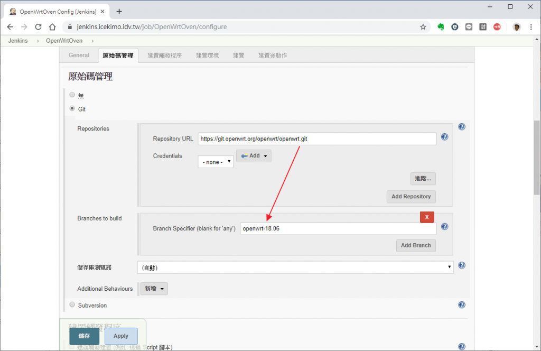Viewport: 541px width, 351px height.
Task: Click the site lock icon in address bar
Action: [70, 27]
